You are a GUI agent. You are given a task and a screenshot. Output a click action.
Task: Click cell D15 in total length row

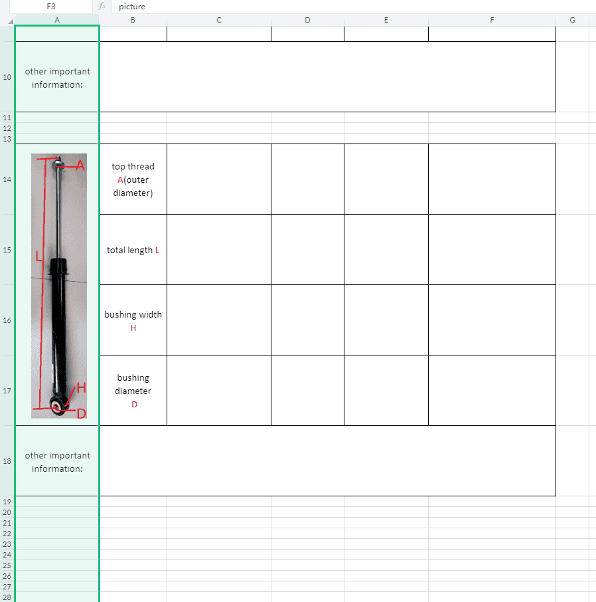click(x=307, y=250)
